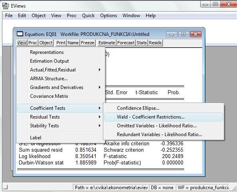
Task: Select ARMA Structure... menu entry
Action: coord(61,79)
